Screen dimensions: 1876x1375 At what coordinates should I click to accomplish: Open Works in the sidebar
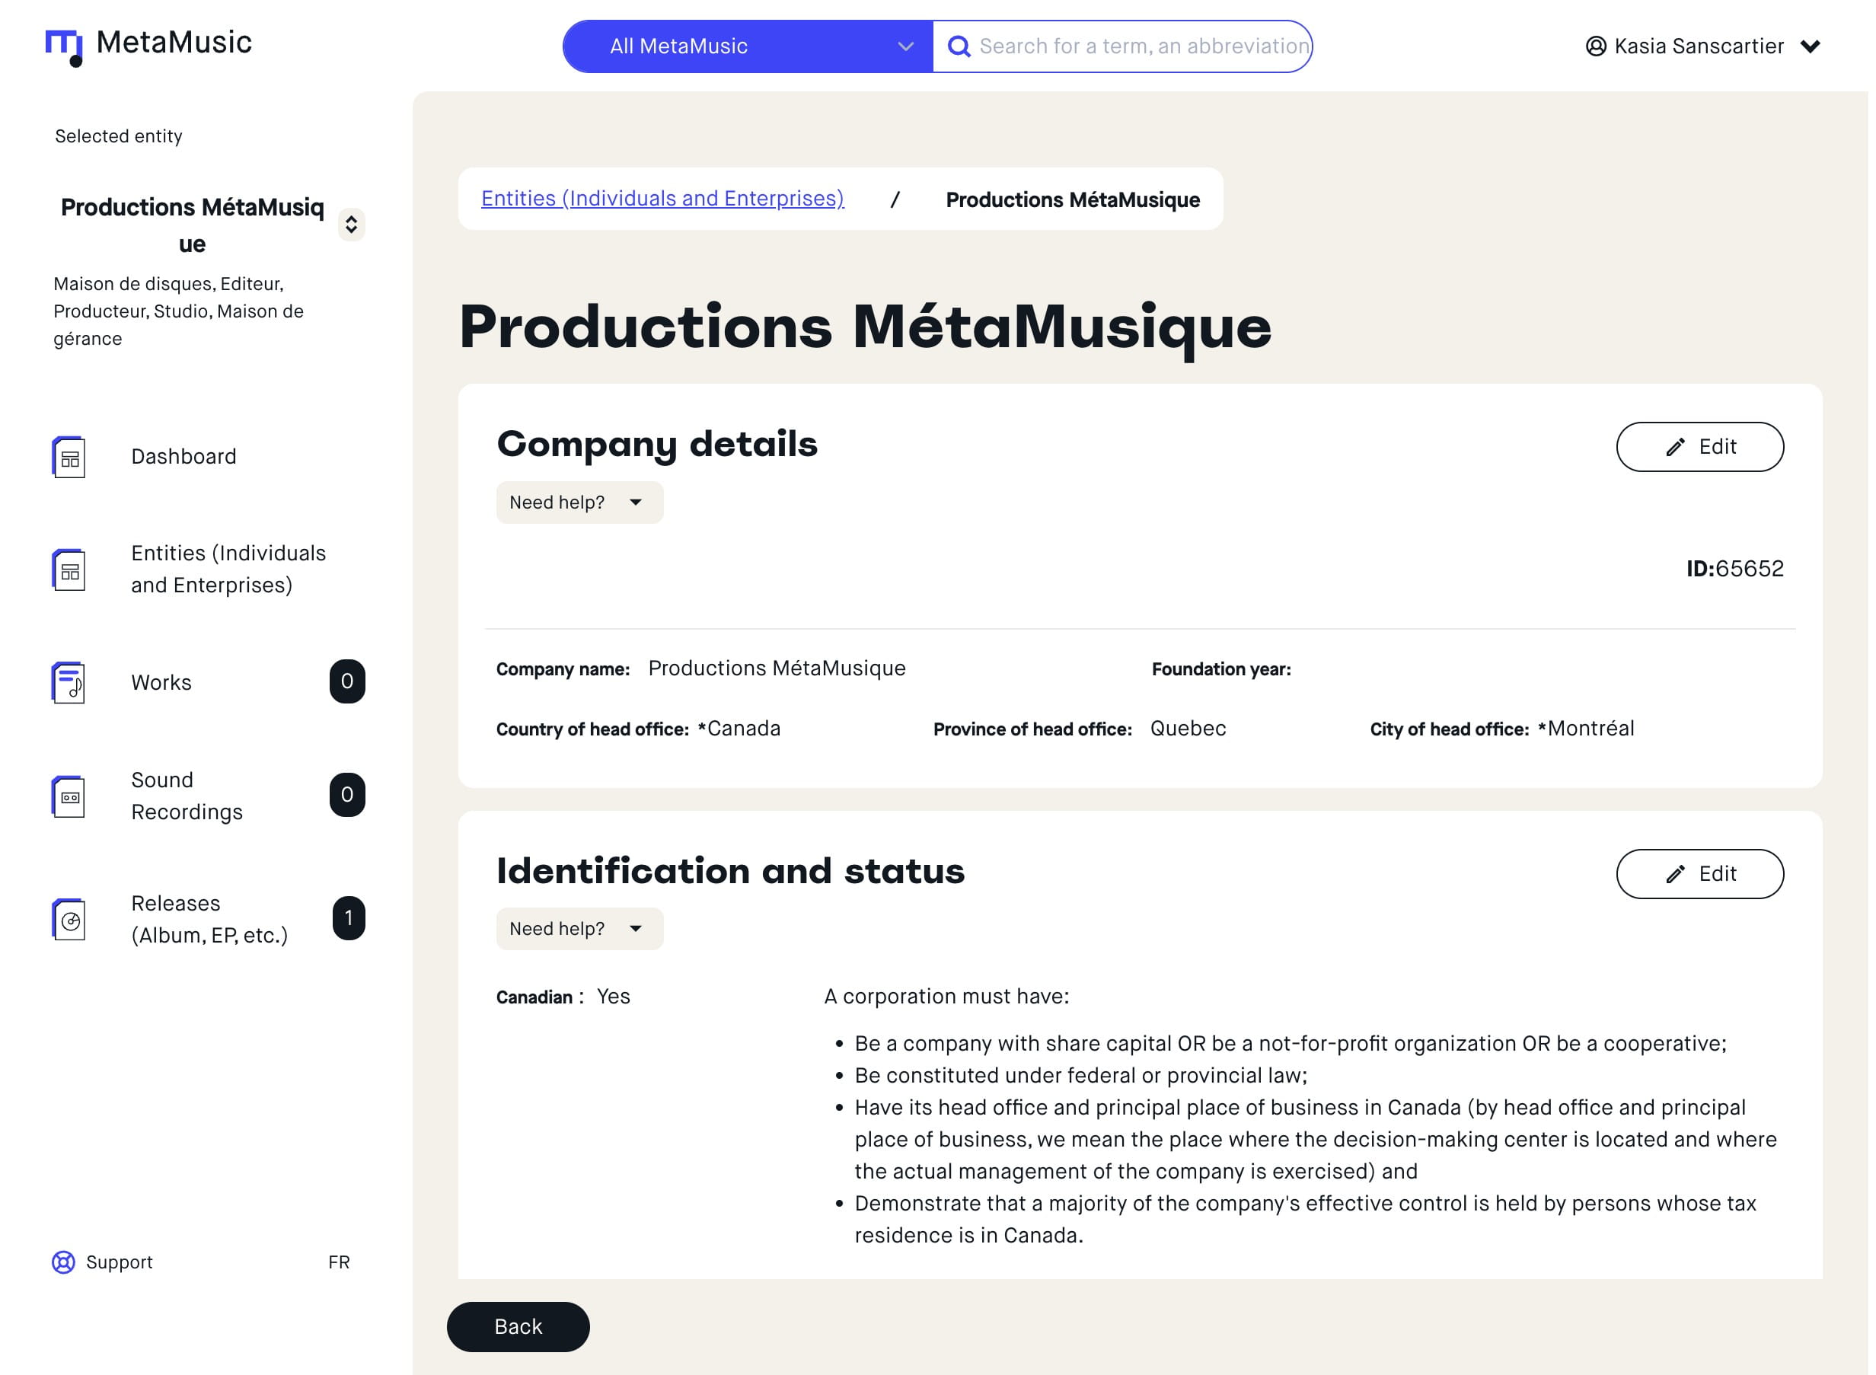(161, 682)
